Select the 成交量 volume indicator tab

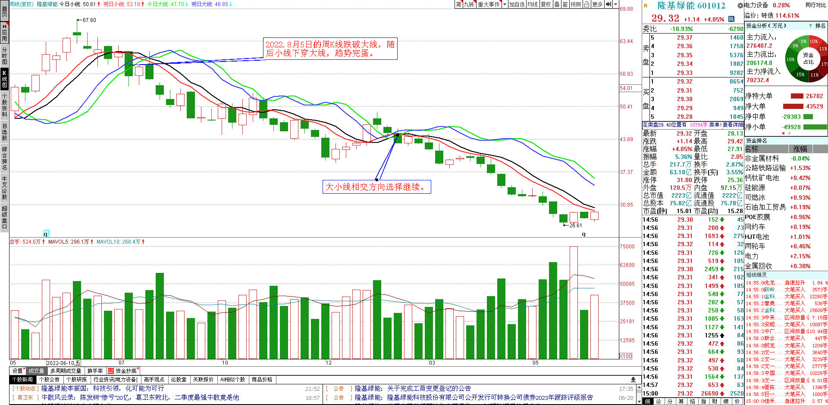point(36,371)
